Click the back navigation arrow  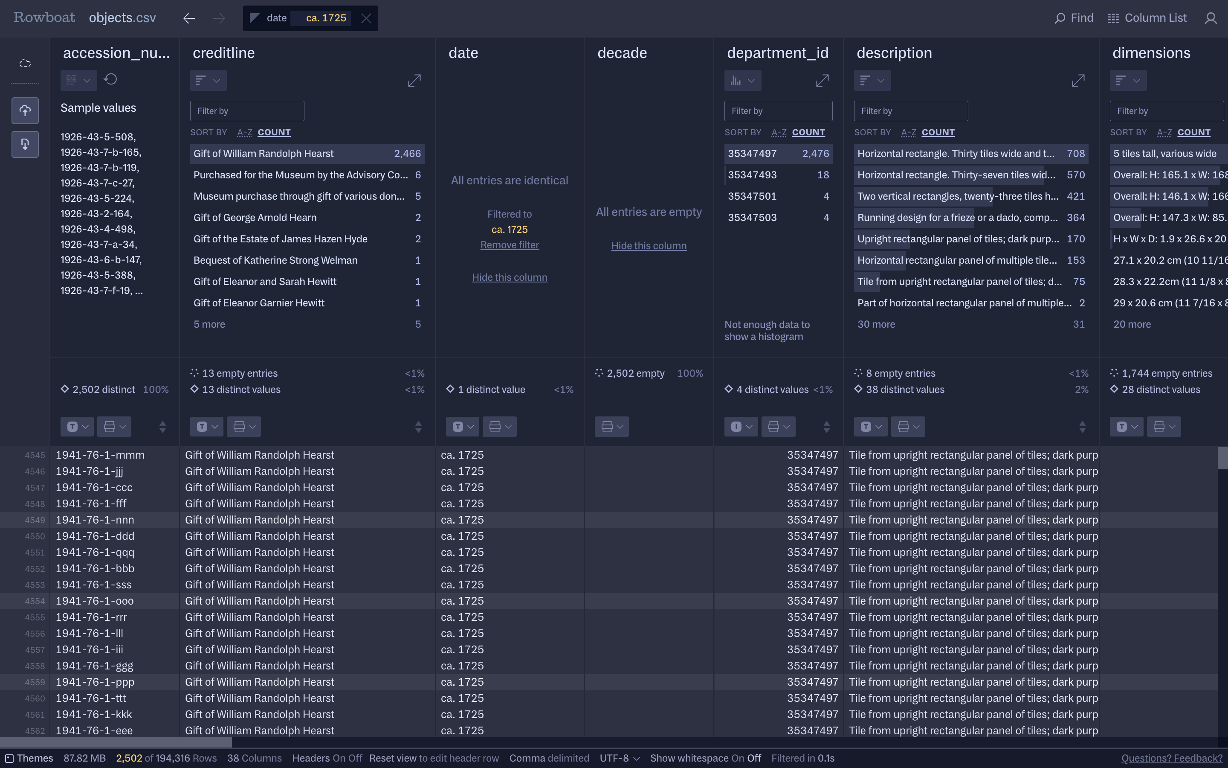point(189,18)
